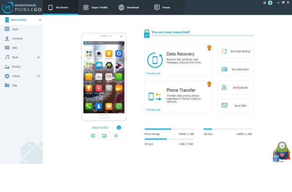
Task: Open the hamburger menu icon
Action: tap(264, 3)
